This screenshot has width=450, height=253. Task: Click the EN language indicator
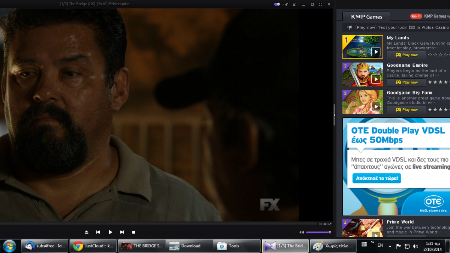coord(380,245)
